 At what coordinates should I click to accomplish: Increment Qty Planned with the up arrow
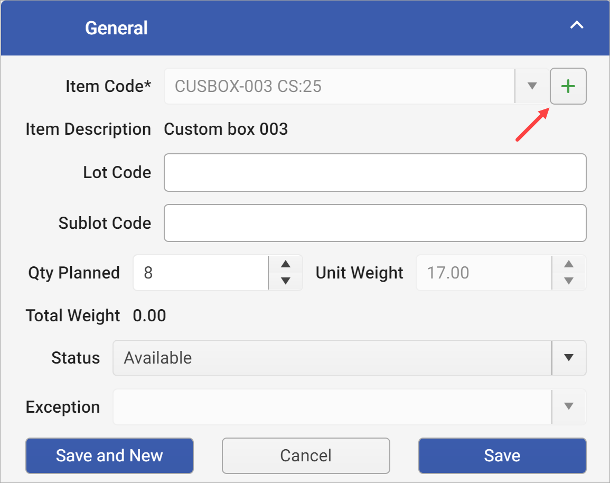point(285,265)
